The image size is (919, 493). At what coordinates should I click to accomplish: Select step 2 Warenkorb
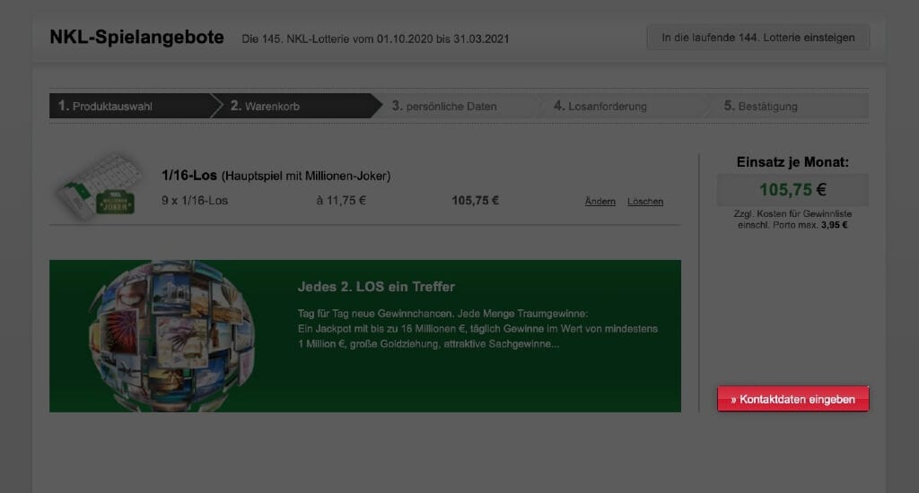[x=296, y=106]
